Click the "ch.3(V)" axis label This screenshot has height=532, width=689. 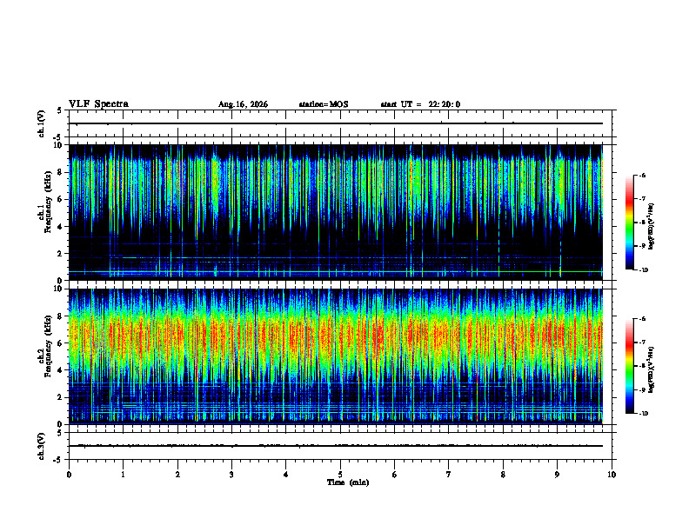point(41,446)
